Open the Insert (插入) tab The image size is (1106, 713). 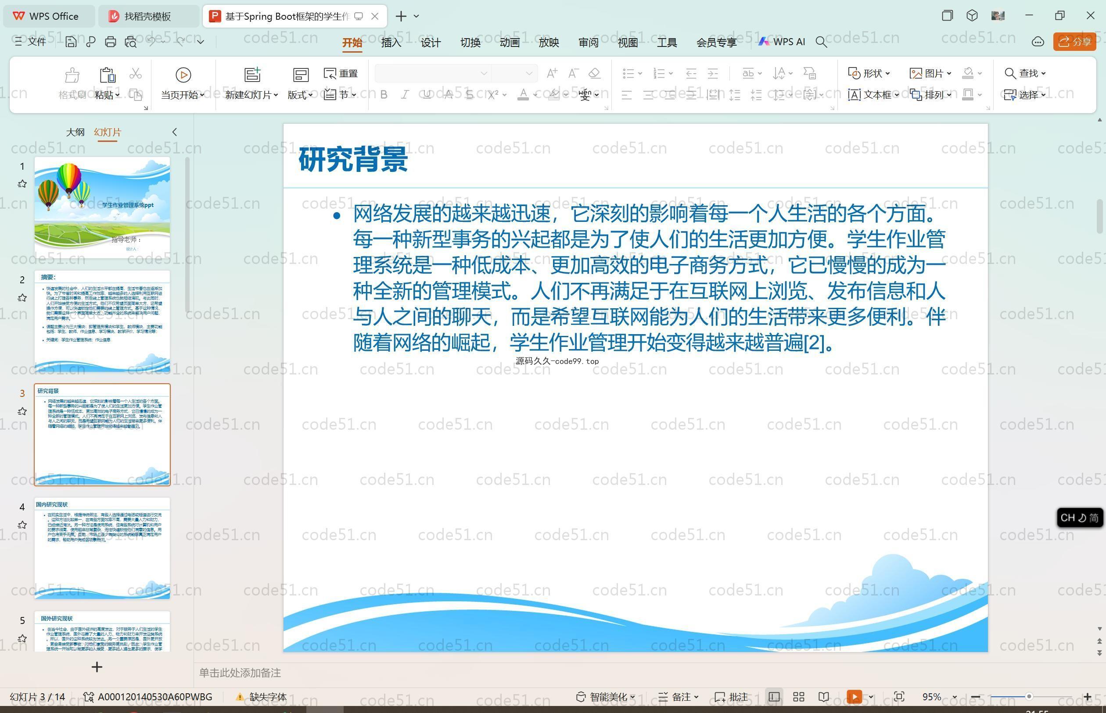391,42
